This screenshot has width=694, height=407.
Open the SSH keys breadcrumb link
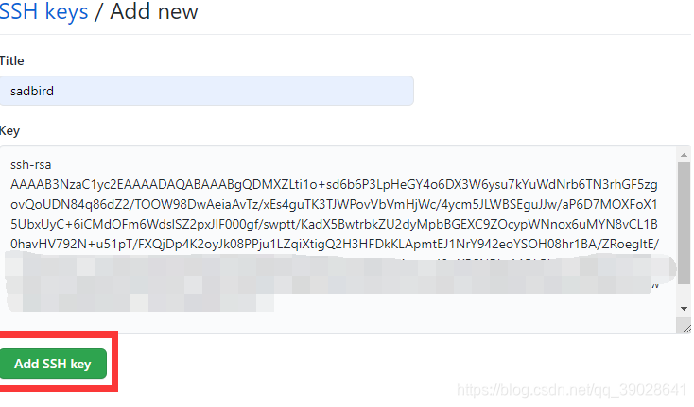click(x=43, y=11)
